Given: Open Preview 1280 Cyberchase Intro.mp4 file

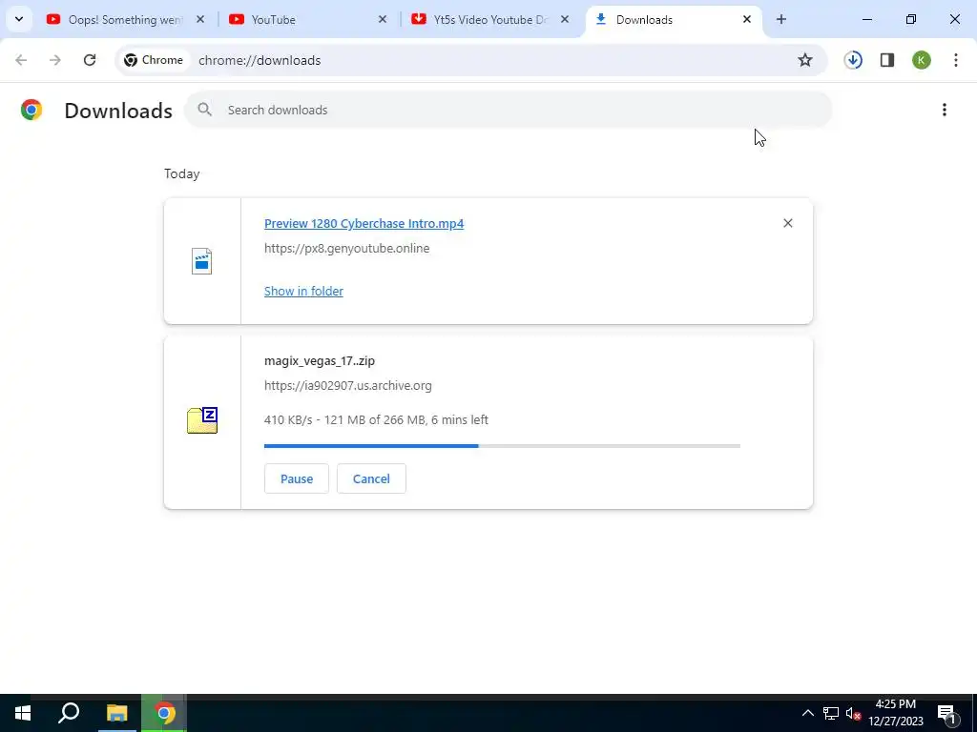Looking at the screenshot, I should coord(364,223).
